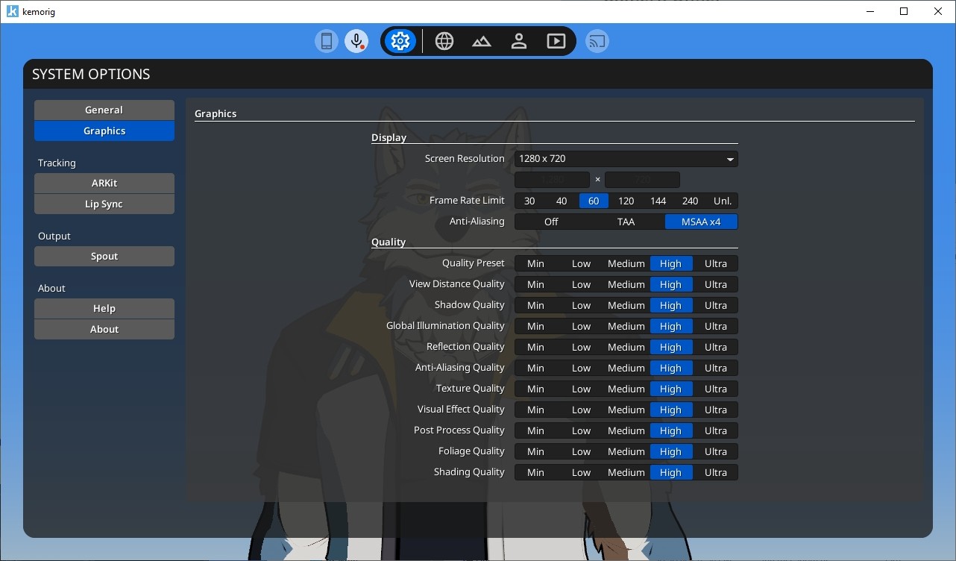Set Anti-Aliasing to TAA
This screenshot has width=956, height=561.
[625, 222]
